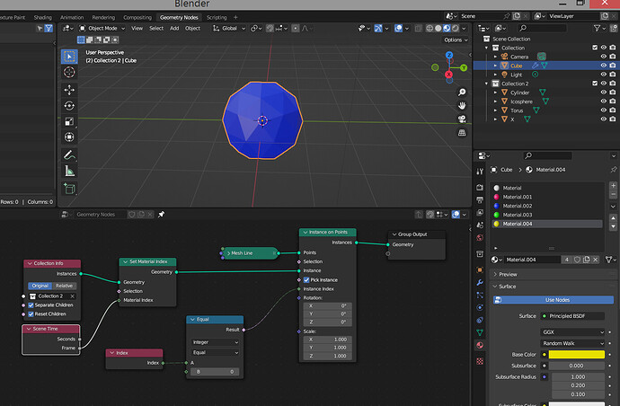Toggle camera view icon in viewport
This screenshot has height=406, width=620.
462,119
